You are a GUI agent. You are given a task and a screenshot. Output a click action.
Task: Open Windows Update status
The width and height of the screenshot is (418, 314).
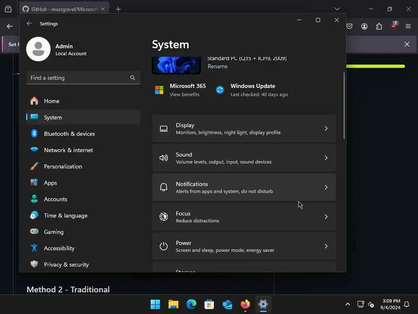tap(252, 90)
